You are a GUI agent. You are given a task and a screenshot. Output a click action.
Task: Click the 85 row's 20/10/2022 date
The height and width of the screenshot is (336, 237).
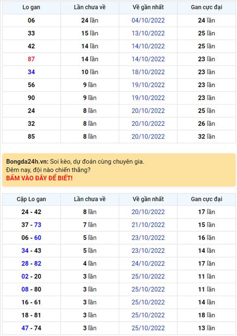(148, 137)
